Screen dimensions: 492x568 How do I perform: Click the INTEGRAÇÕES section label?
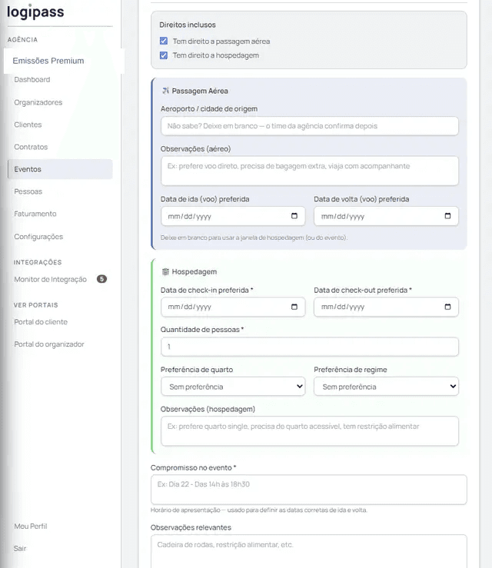coord(38,262)
